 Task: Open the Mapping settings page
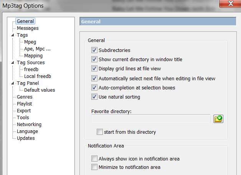[33, 56]
